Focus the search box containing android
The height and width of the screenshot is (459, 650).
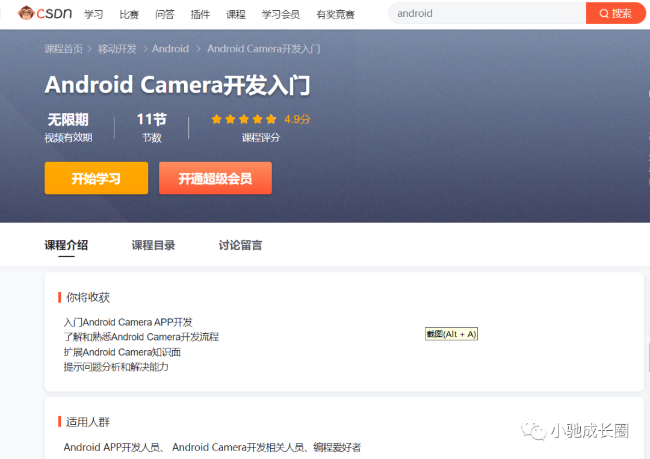pyautogui.click(x=487, y=13)
